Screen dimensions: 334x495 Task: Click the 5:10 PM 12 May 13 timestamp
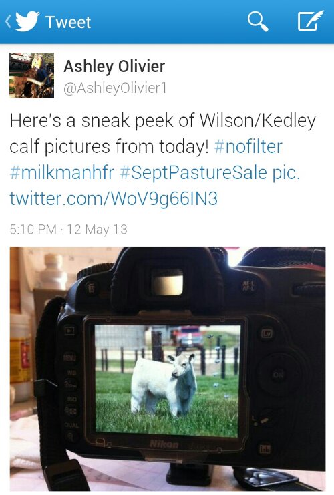(x=69, y=230)
